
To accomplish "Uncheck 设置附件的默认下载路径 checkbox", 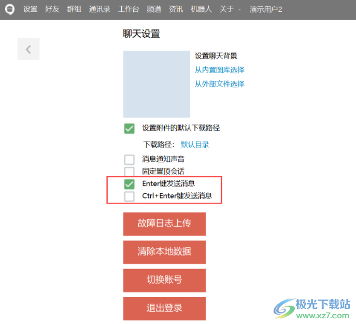I will click(x=129, y=129).
